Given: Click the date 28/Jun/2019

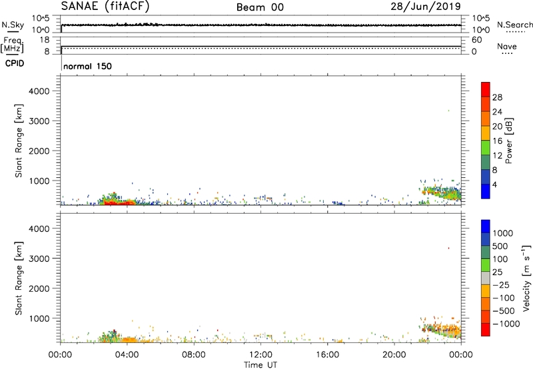Looking at the screenshot, I should pos(426,7).
